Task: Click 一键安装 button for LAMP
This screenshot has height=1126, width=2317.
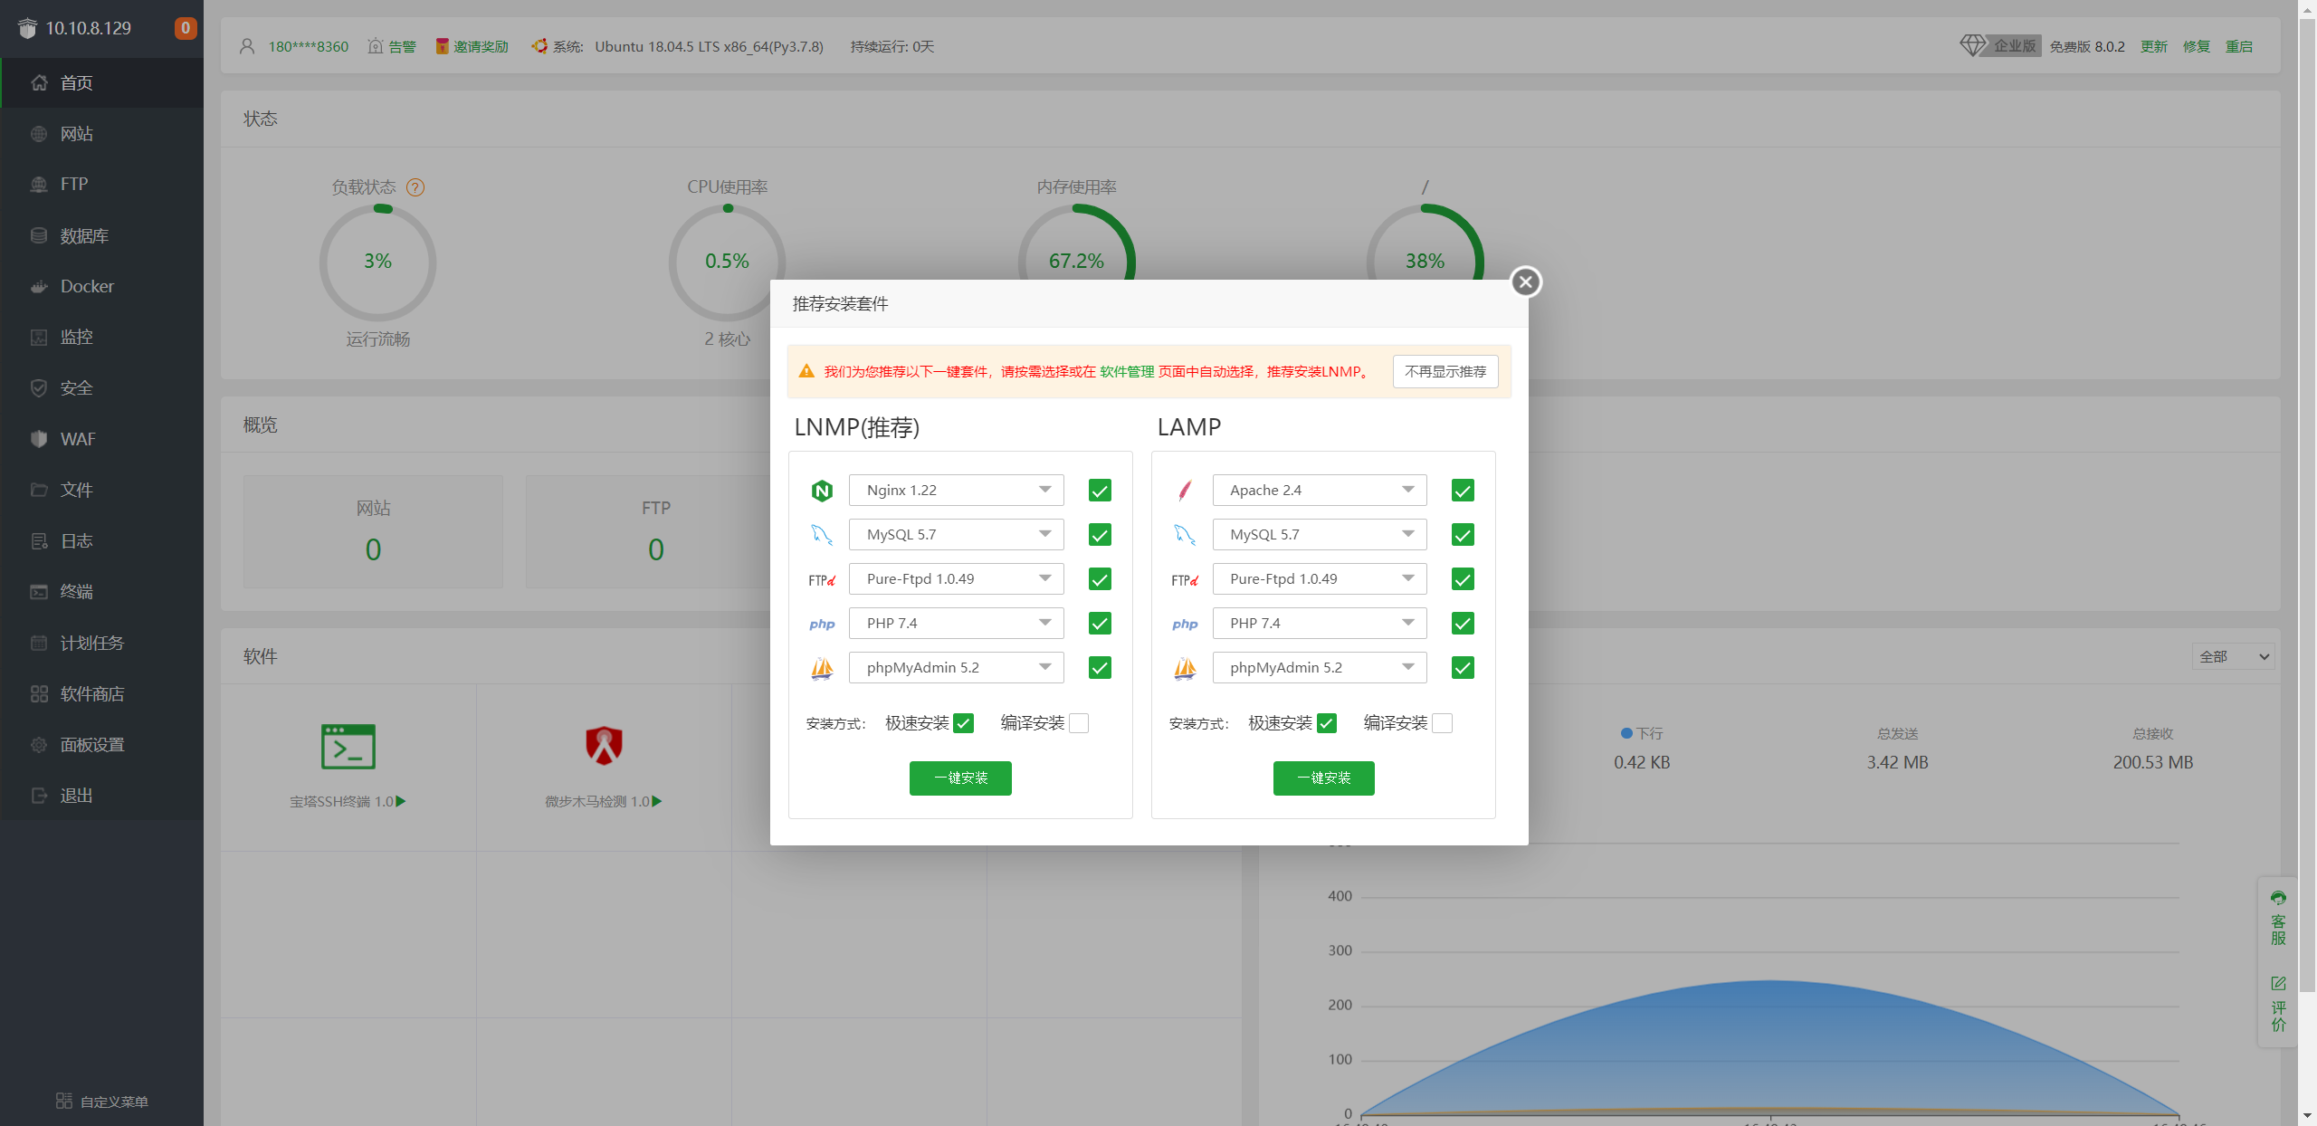Action: tap(1324, 778)
